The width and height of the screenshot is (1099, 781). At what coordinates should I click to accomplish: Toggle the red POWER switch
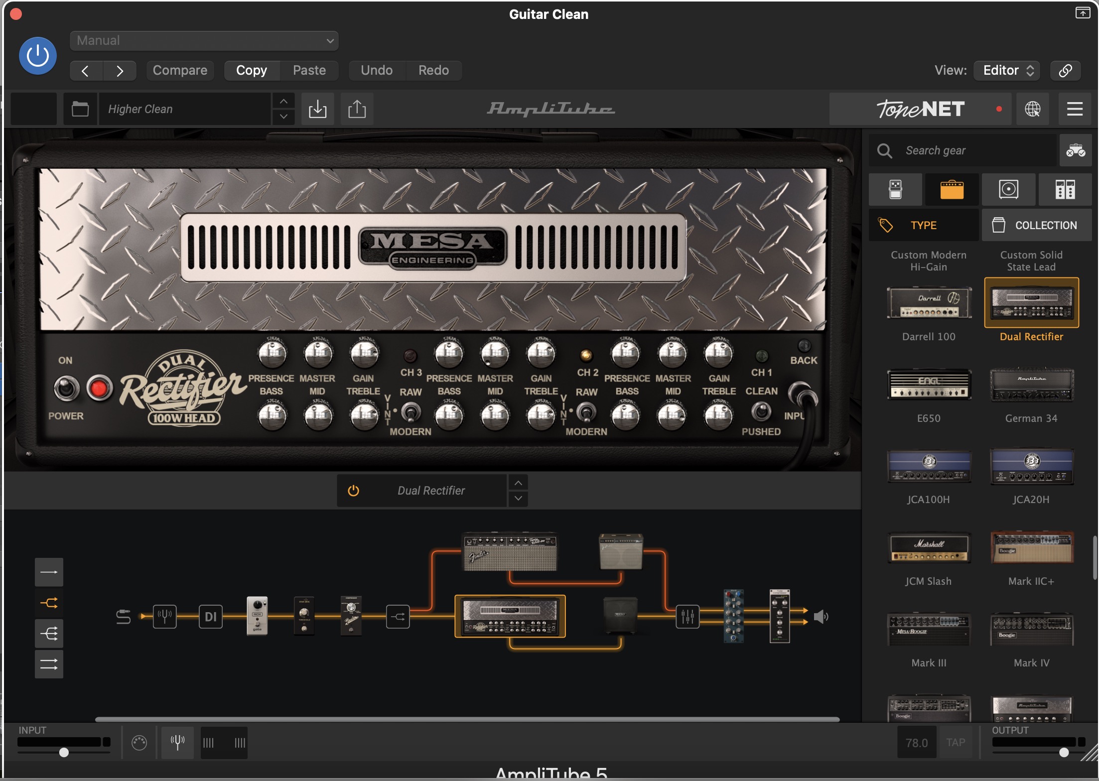99,389
